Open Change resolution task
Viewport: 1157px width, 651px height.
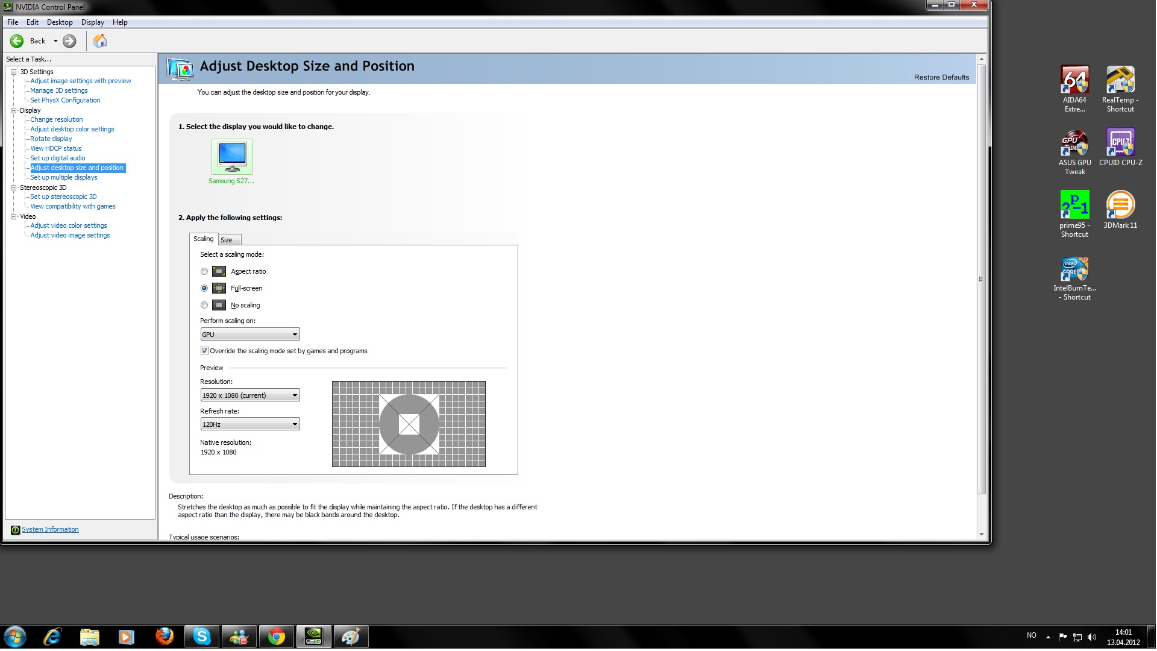point(57,119)
